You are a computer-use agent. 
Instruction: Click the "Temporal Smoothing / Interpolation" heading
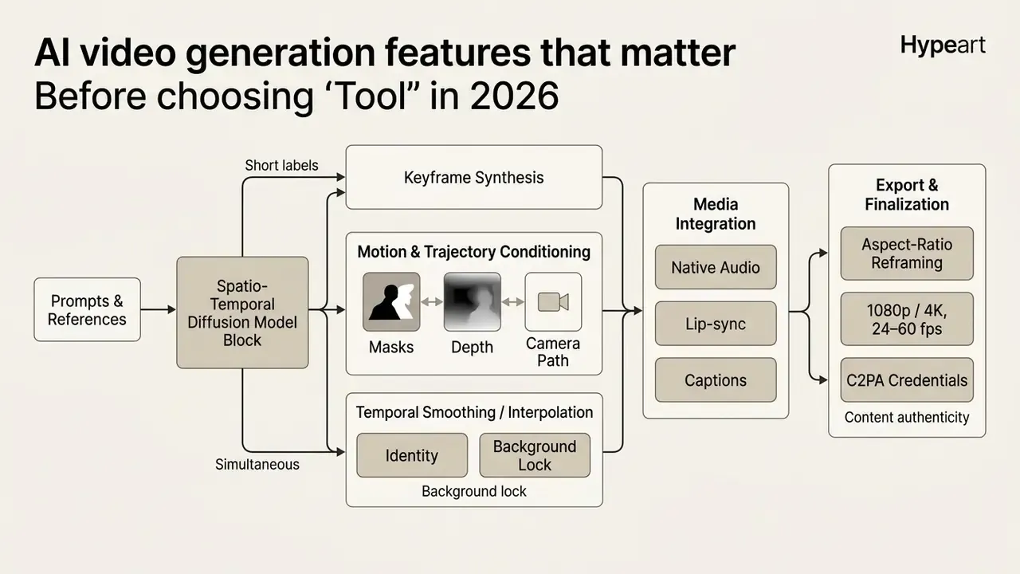(x=474, y=412)
